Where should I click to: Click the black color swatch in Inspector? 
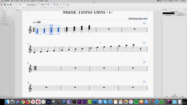click(169, 13)
